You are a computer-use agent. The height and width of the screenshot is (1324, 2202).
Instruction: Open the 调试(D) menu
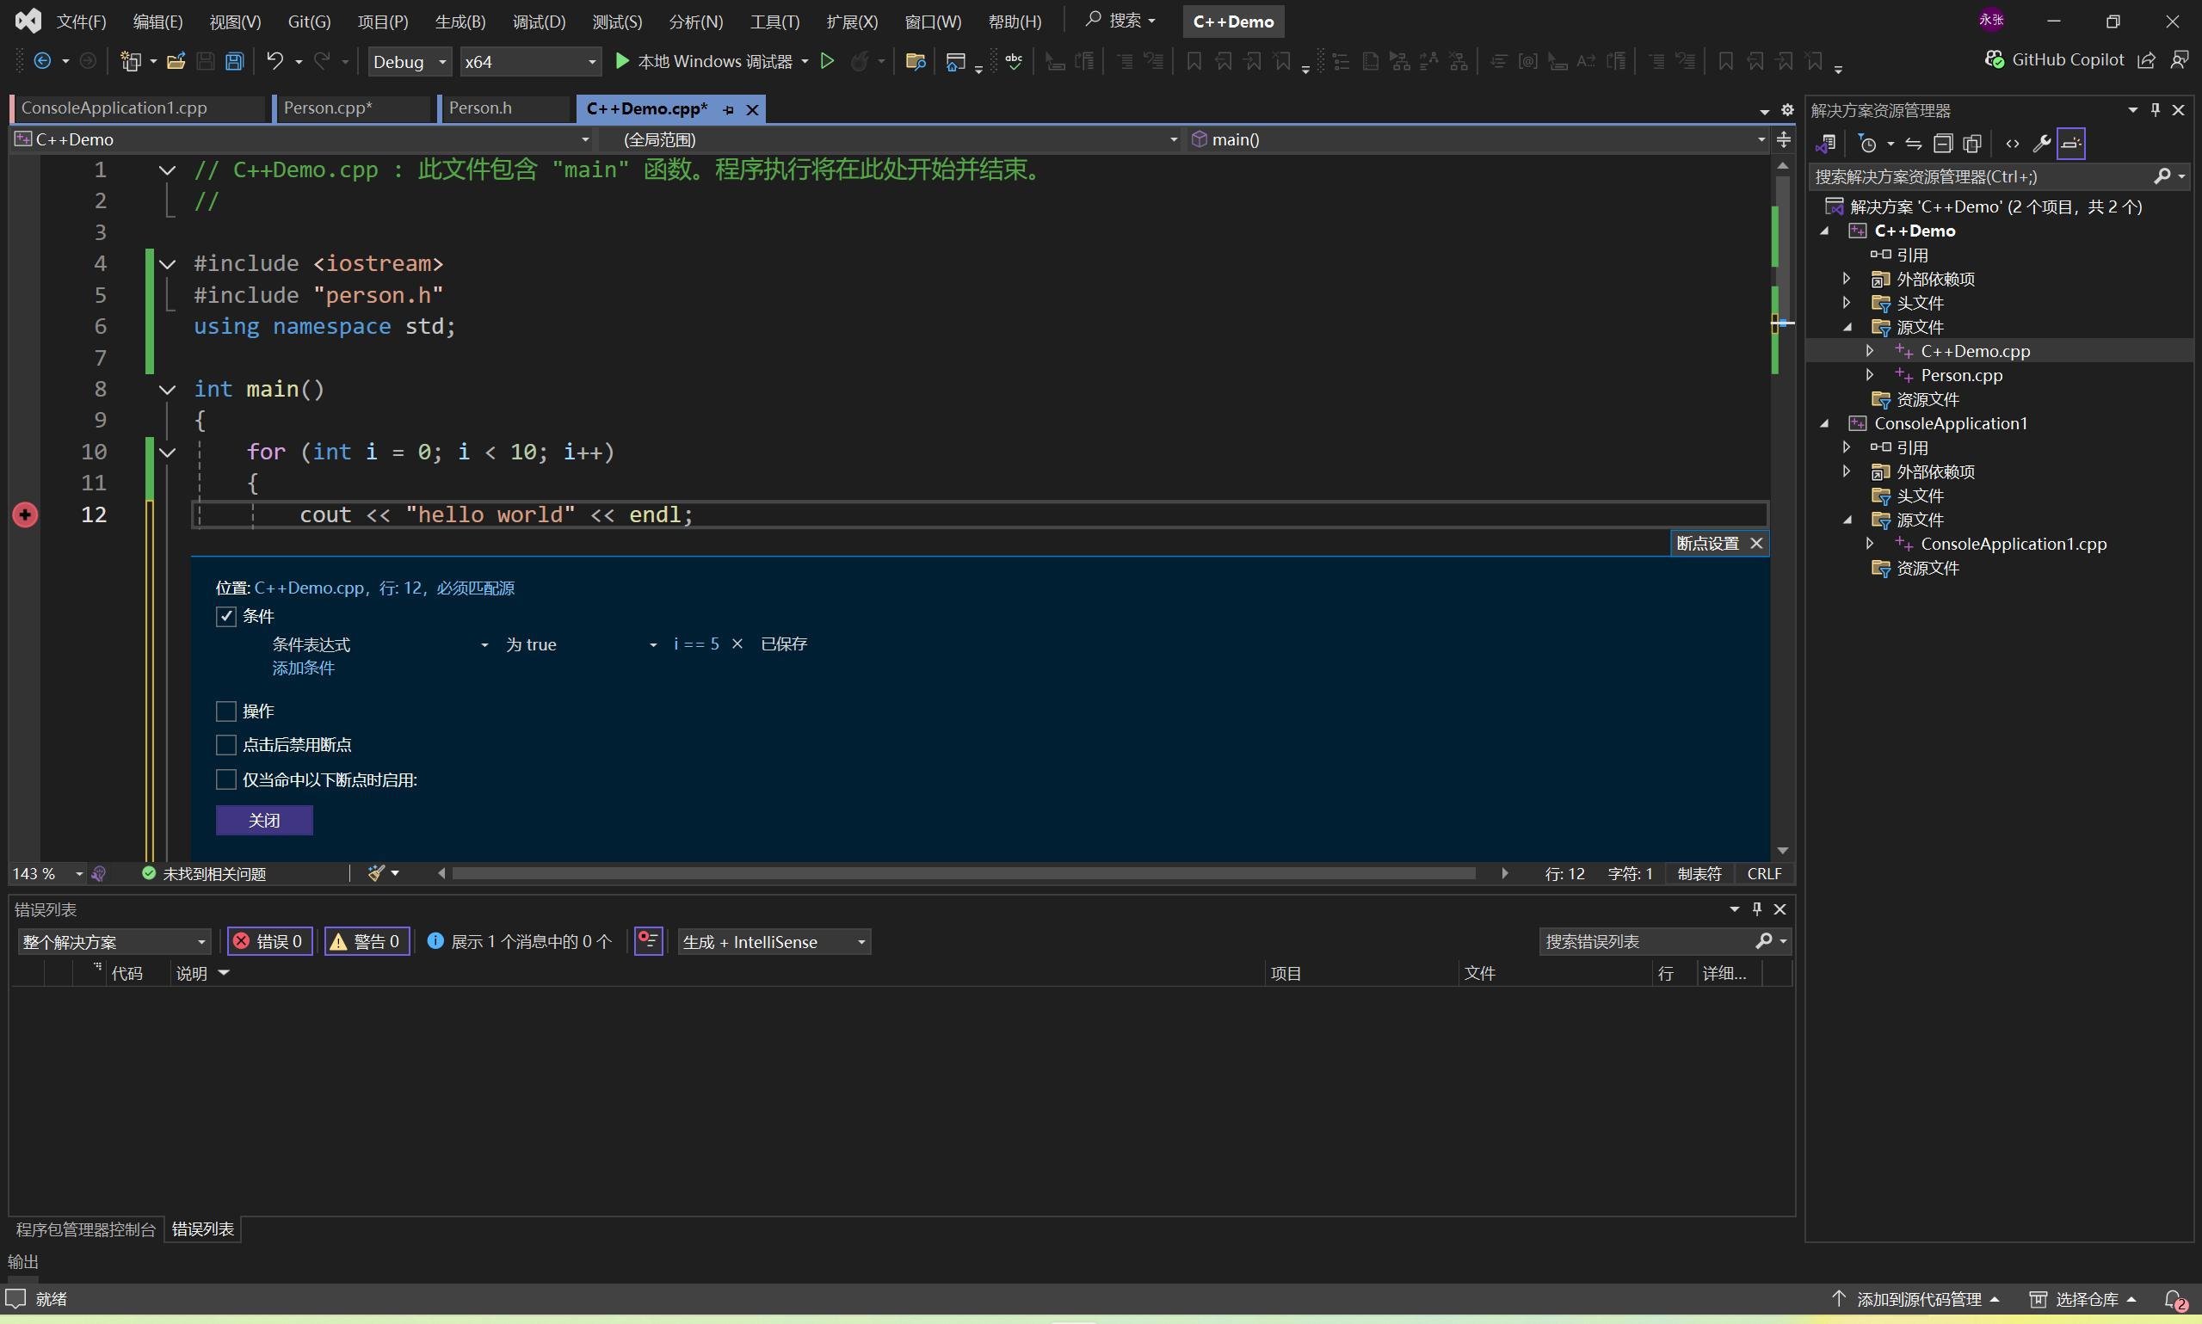[x=539, y=22]
